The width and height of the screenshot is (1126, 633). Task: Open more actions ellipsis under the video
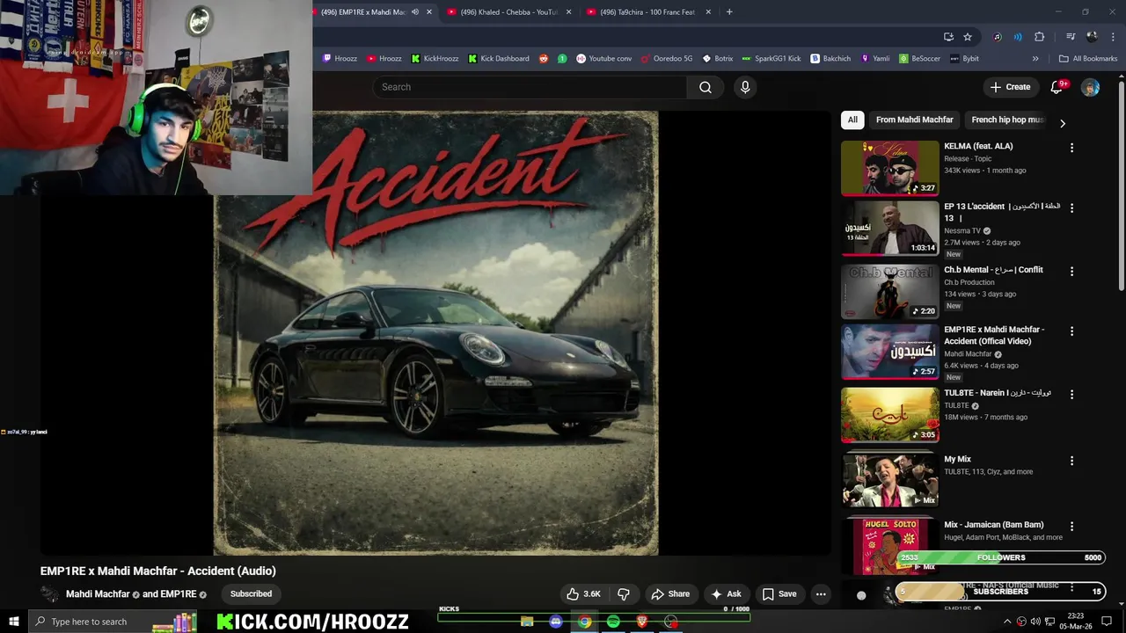pos(821,593)
